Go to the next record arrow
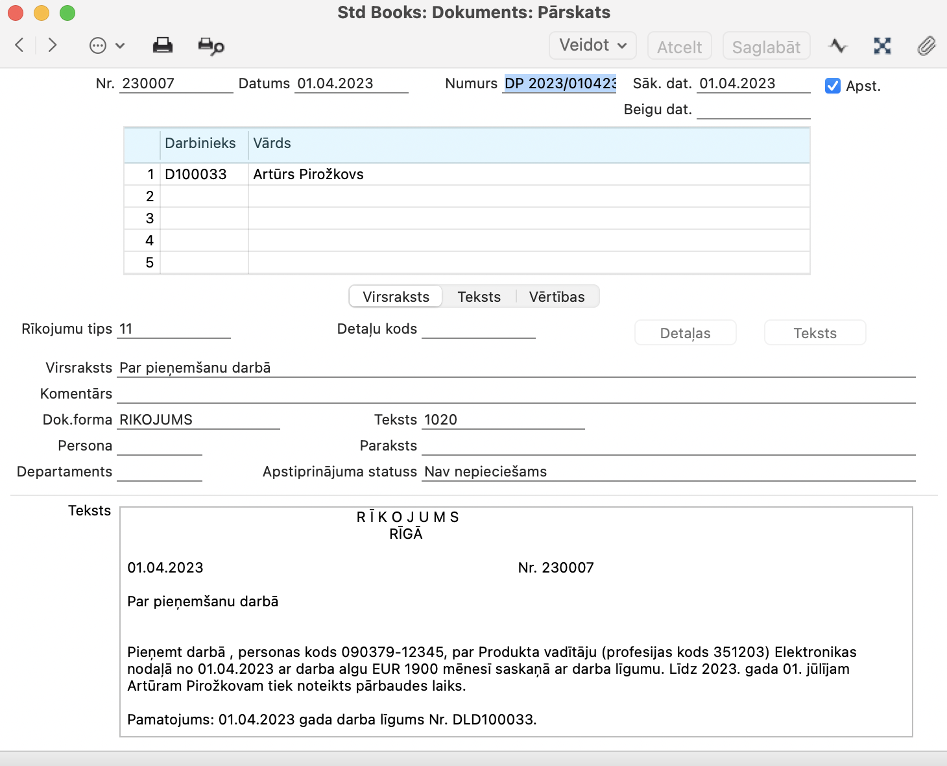947x766 pixels. [x=53, y=45]
